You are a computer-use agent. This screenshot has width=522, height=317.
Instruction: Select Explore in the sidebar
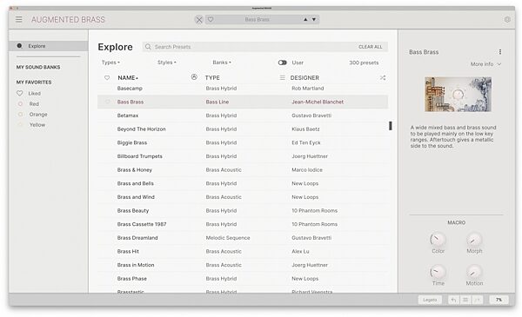click(x=49, y=46)
